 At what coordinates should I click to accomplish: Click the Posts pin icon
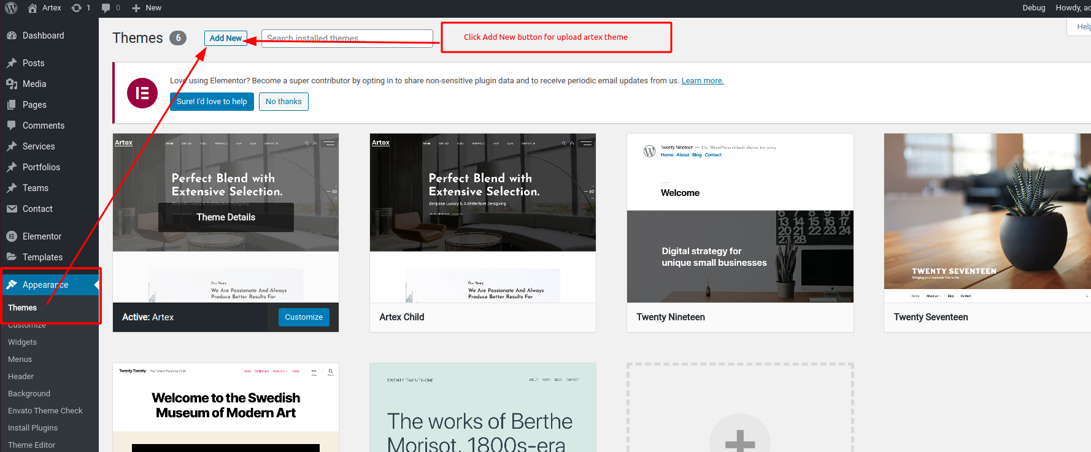click(x=12, y=63)
